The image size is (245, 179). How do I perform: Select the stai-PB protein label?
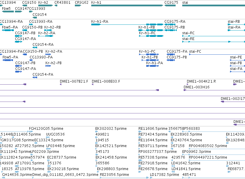(236, 63)
